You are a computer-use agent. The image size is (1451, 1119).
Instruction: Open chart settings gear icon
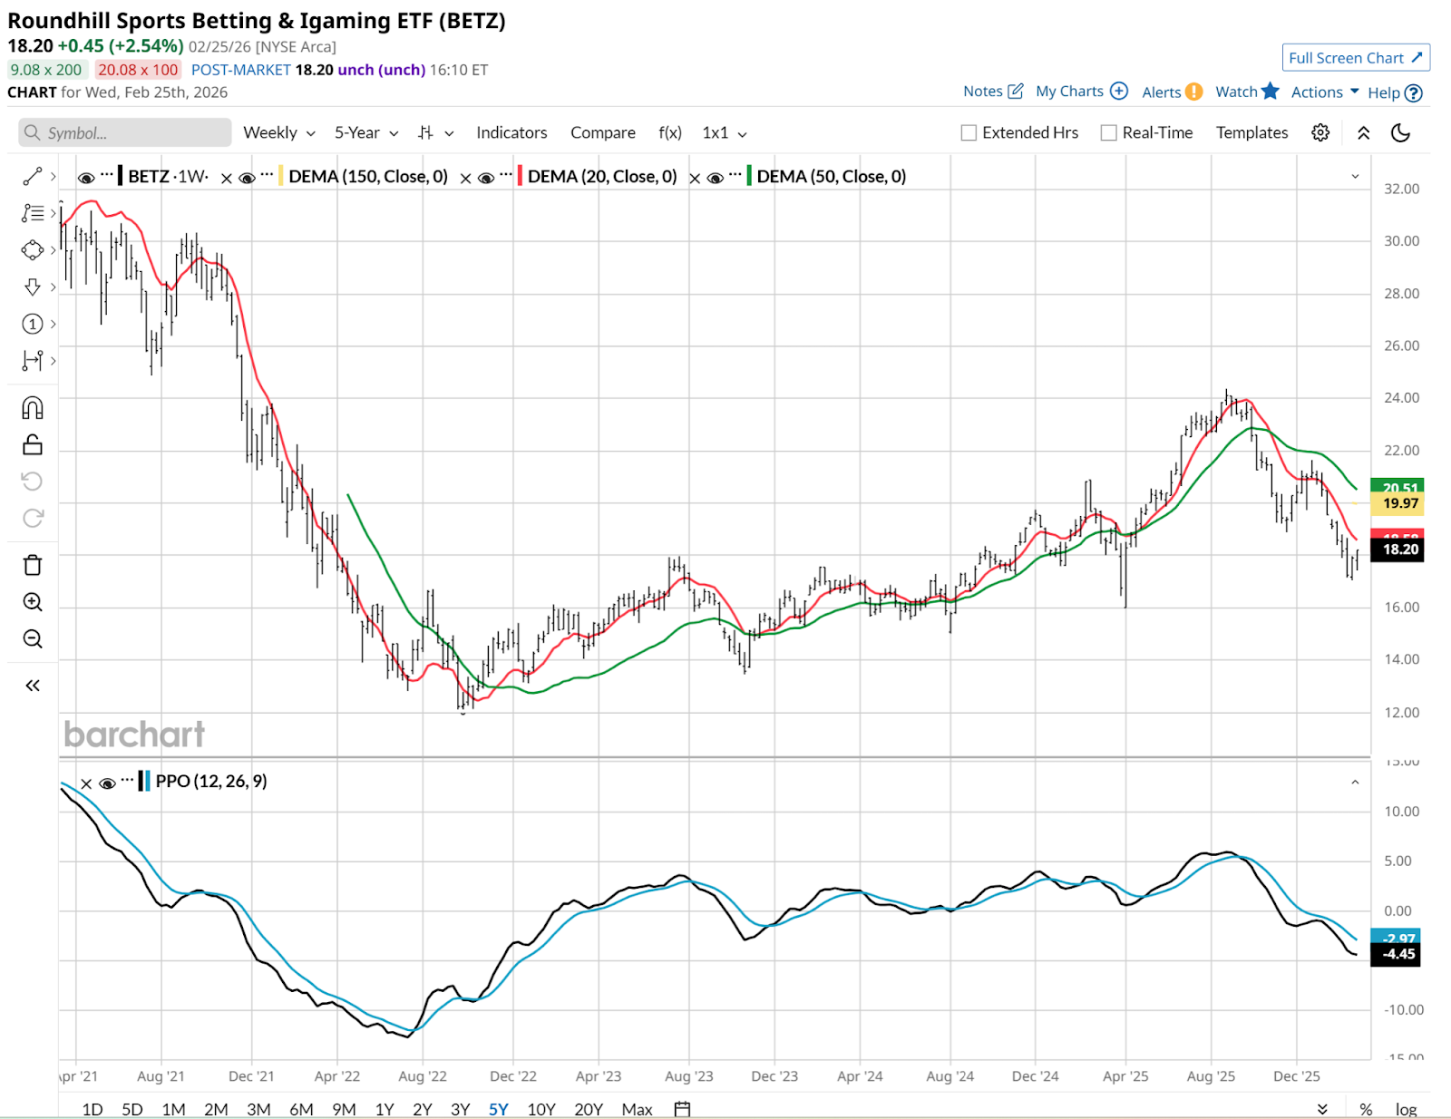click(1320, 132)
